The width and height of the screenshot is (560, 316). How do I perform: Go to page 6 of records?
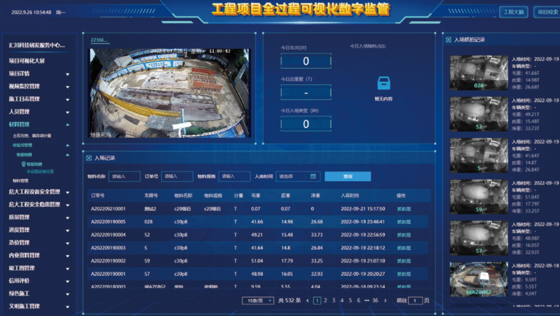coord(358,301)
